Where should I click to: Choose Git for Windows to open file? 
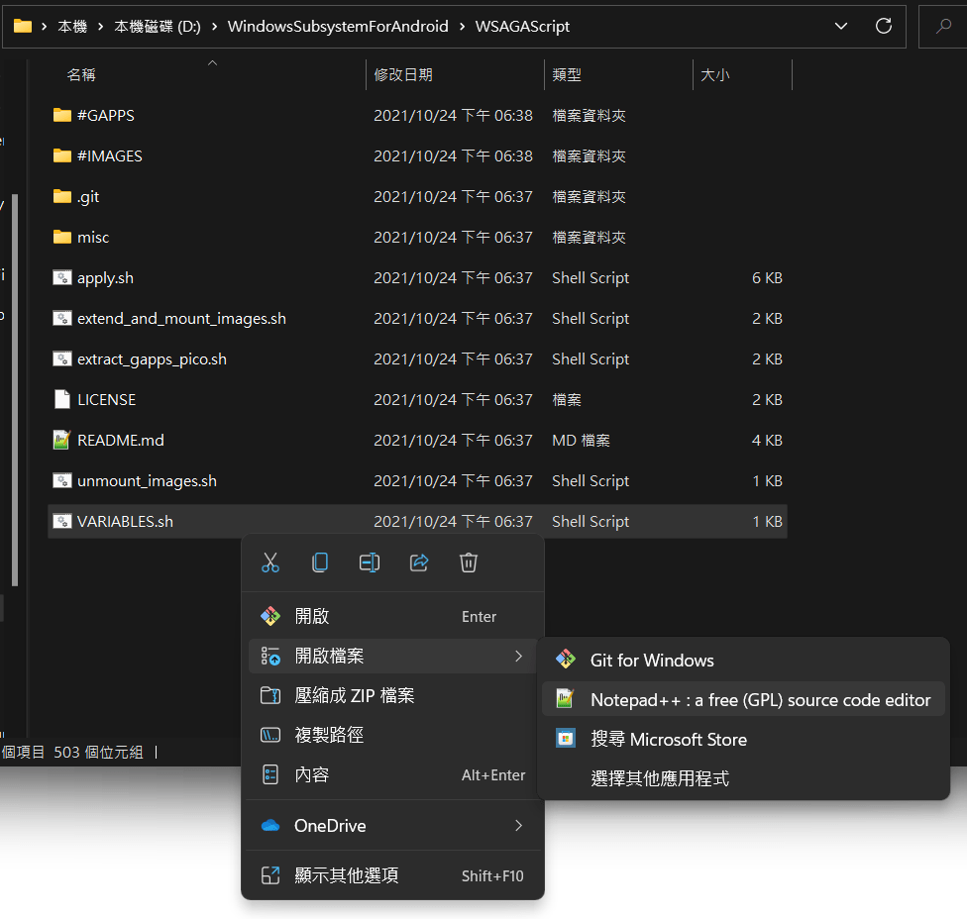[652, 660]
